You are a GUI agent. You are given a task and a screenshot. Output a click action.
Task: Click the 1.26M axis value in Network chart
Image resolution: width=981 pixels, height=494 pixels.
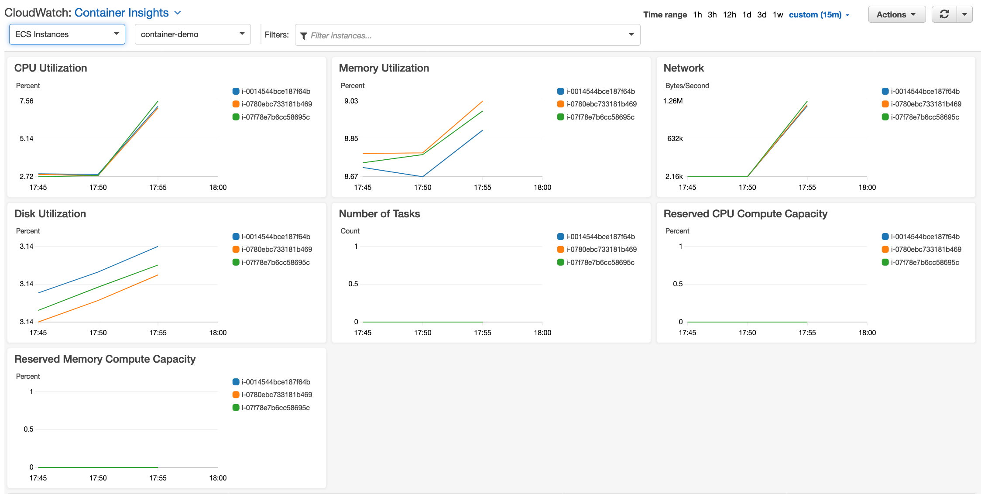(x=673, y=101)
